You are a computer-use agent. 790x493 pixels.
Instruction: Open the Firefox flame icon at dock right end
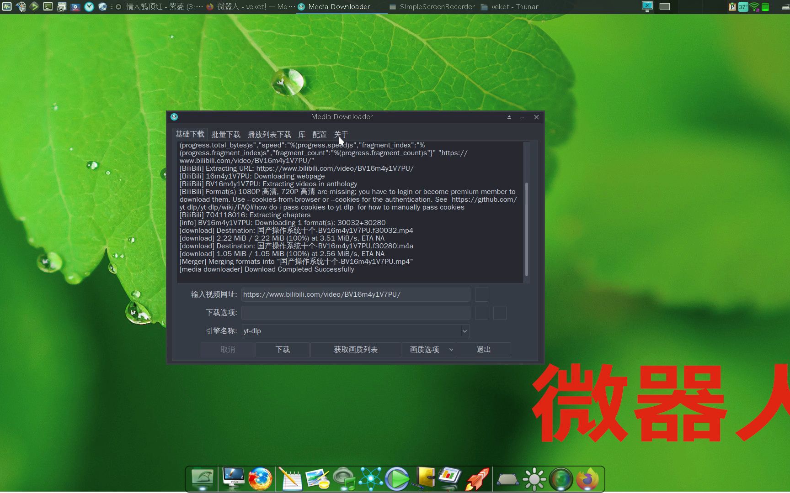pos(587,479)
